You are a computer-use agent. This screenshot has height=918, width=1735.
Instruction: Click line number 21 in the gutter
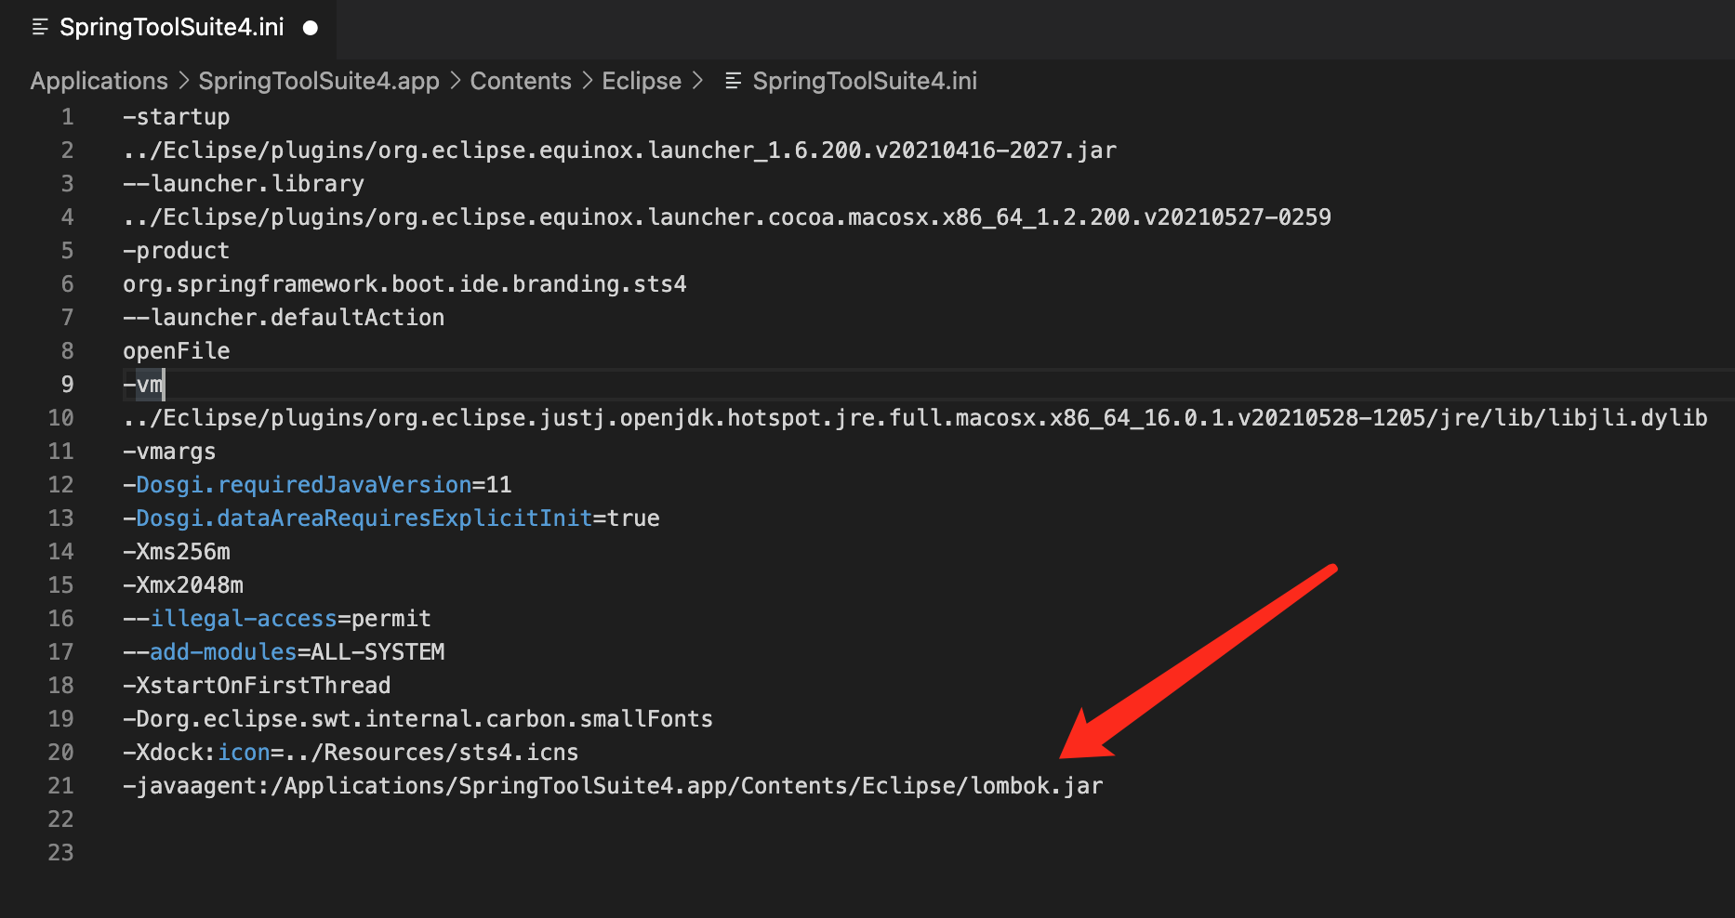60,786
